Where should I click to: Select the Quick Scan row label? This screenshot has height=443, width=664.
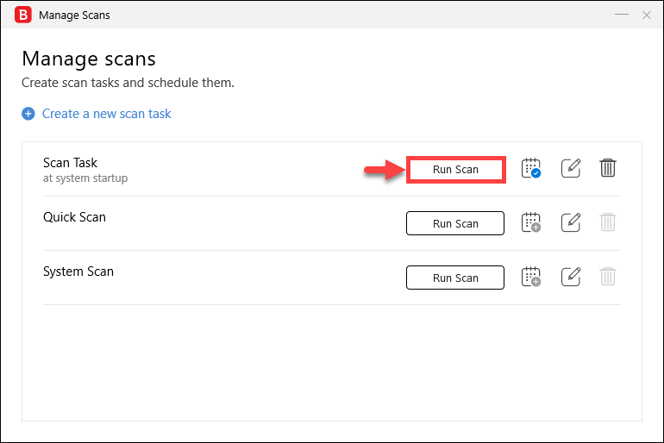(x=74, y=217)
